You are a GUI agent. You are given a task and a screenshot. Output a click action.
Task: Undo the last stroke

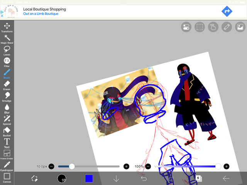(144, 178)
